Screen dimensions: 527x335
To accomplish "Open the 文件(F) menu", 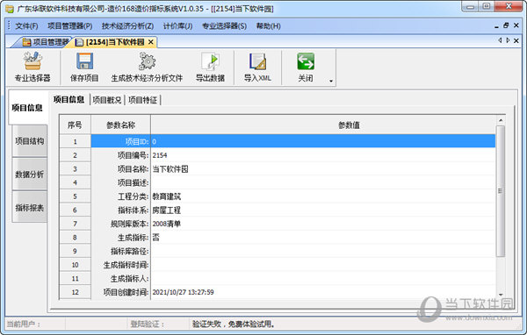I will [x=26, y=25].
